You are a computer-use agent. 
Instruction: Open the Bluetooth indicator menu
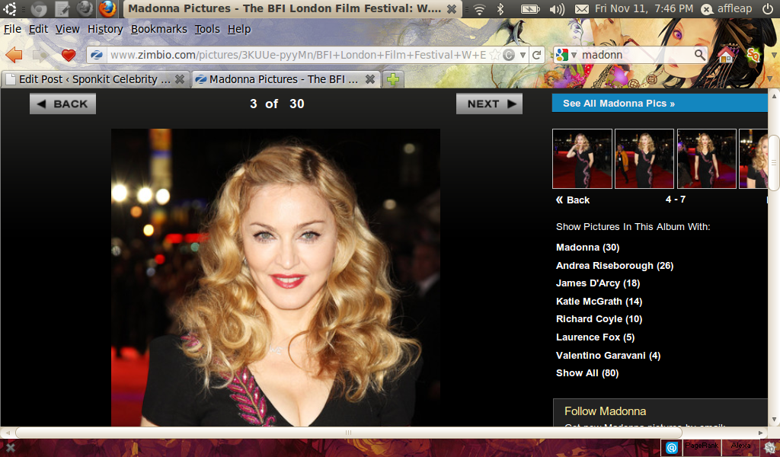coord(501,9)
